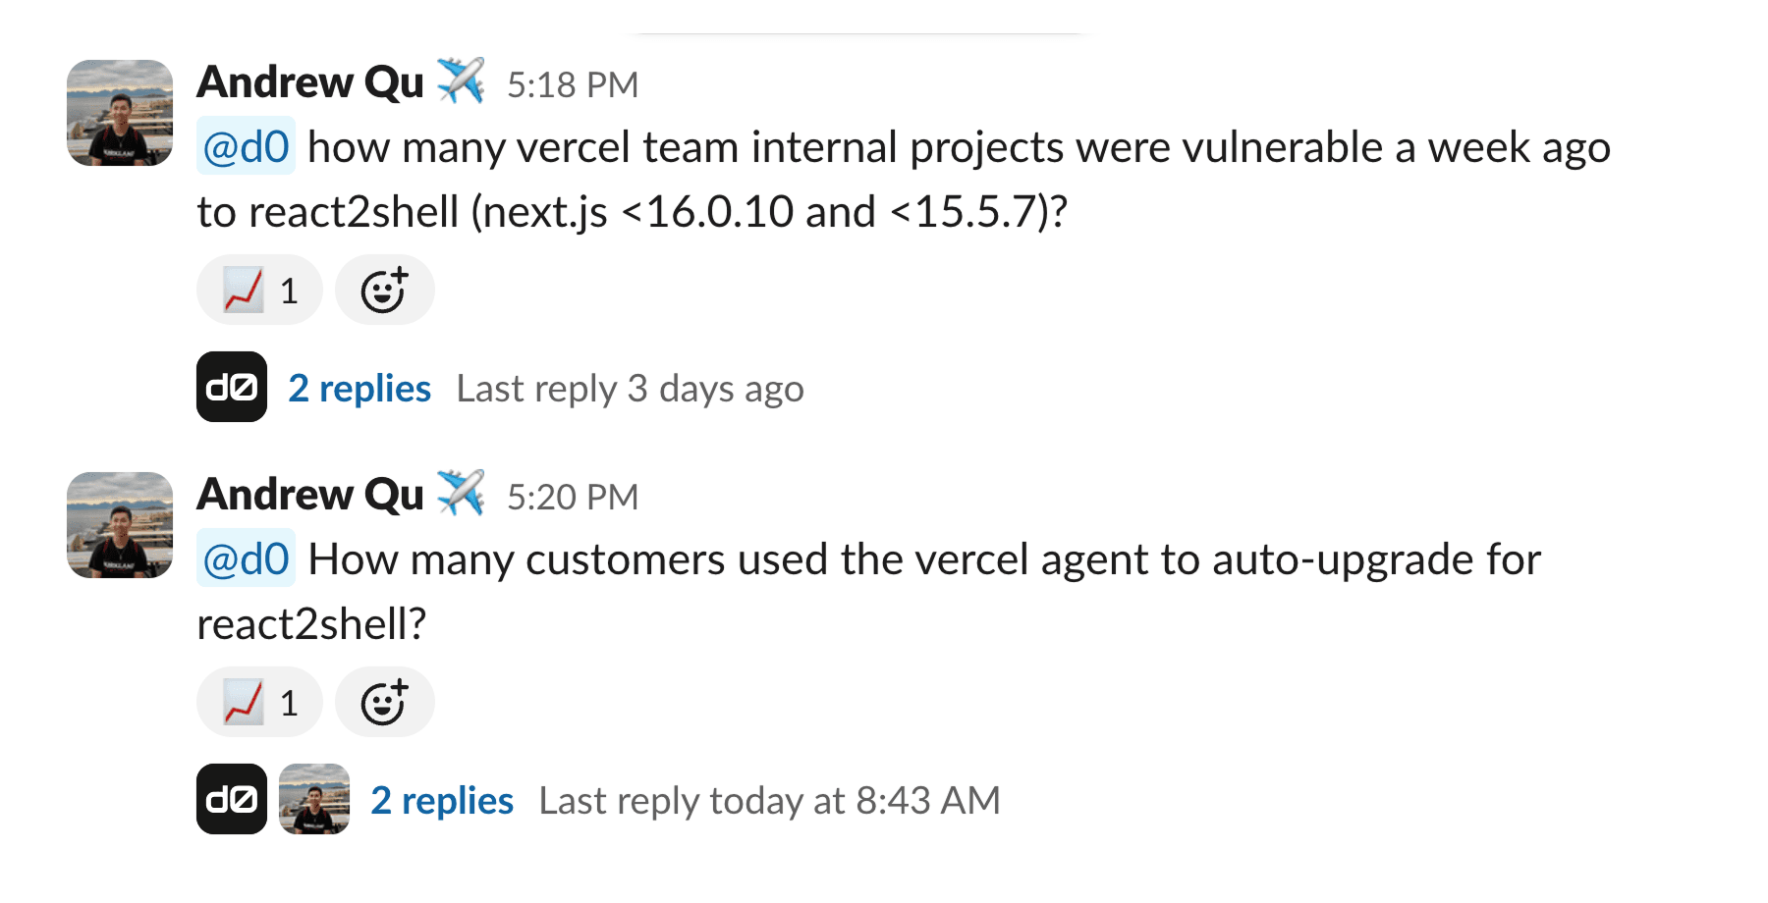
Task: Click the @d0 mention in the 5:20 PM message
Action: (246, 559)
